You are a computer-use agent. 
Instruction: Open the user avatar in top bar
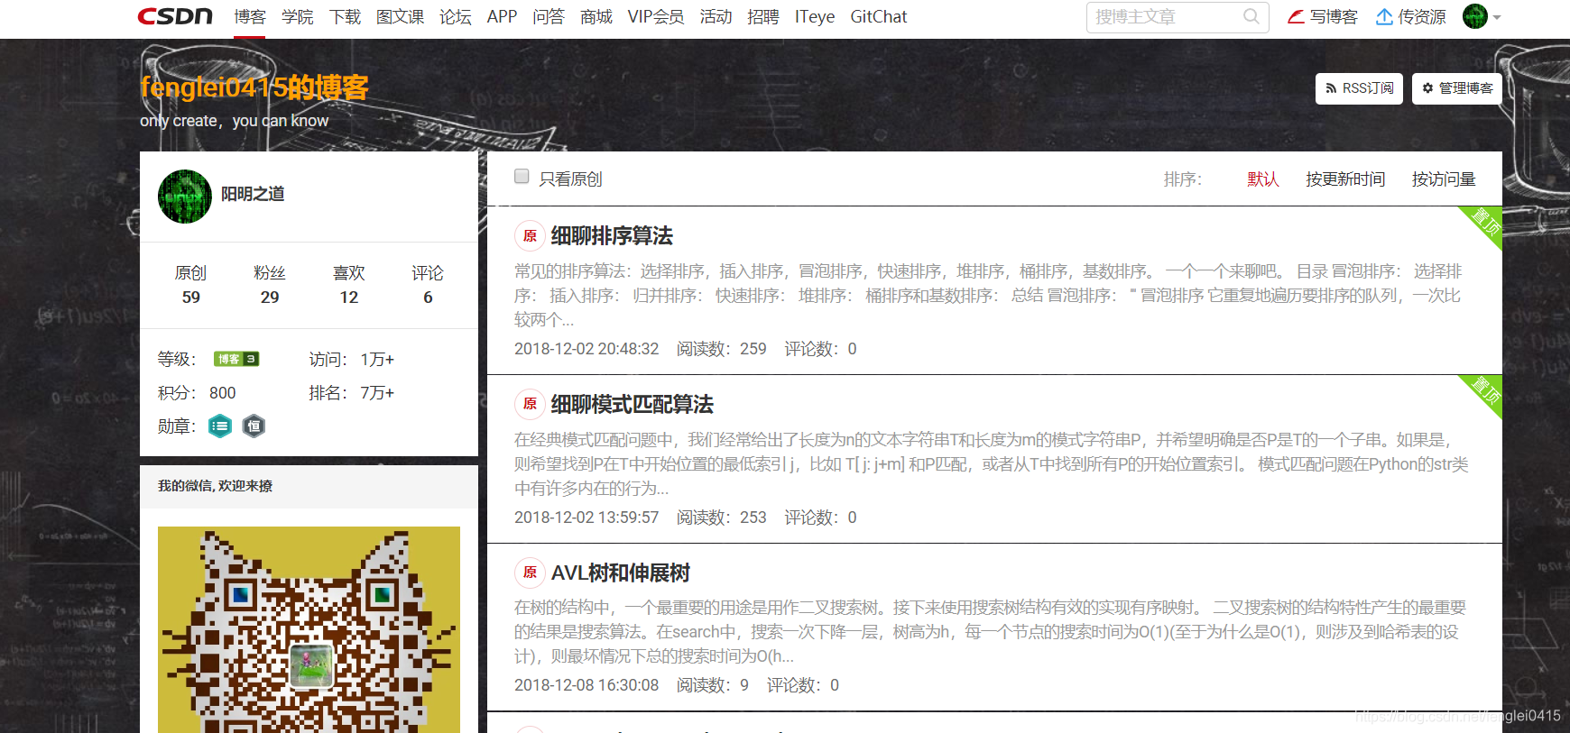point(1474,16)
